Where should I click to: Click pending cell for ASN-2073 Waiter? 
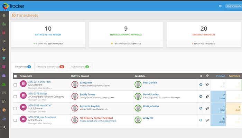tap(218, 97)
